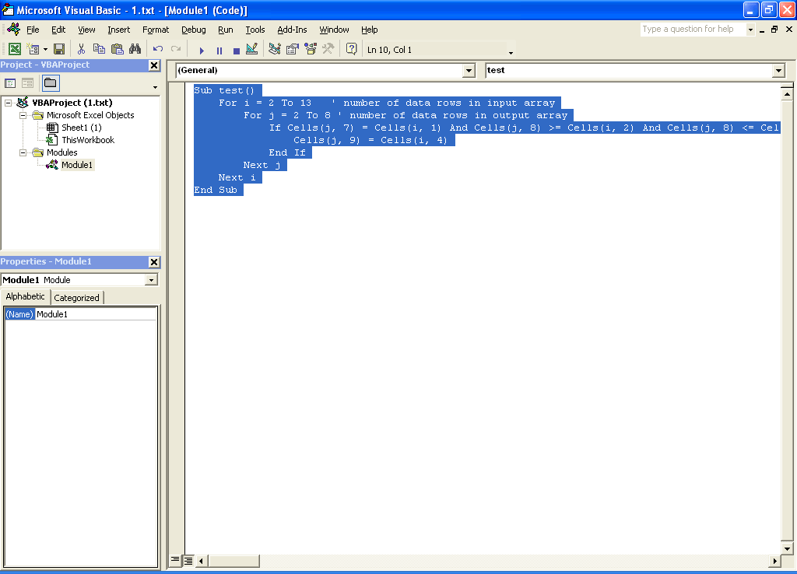Switch to Full Module View button
This screenshot has height=574, width=797.
(188, 560)
